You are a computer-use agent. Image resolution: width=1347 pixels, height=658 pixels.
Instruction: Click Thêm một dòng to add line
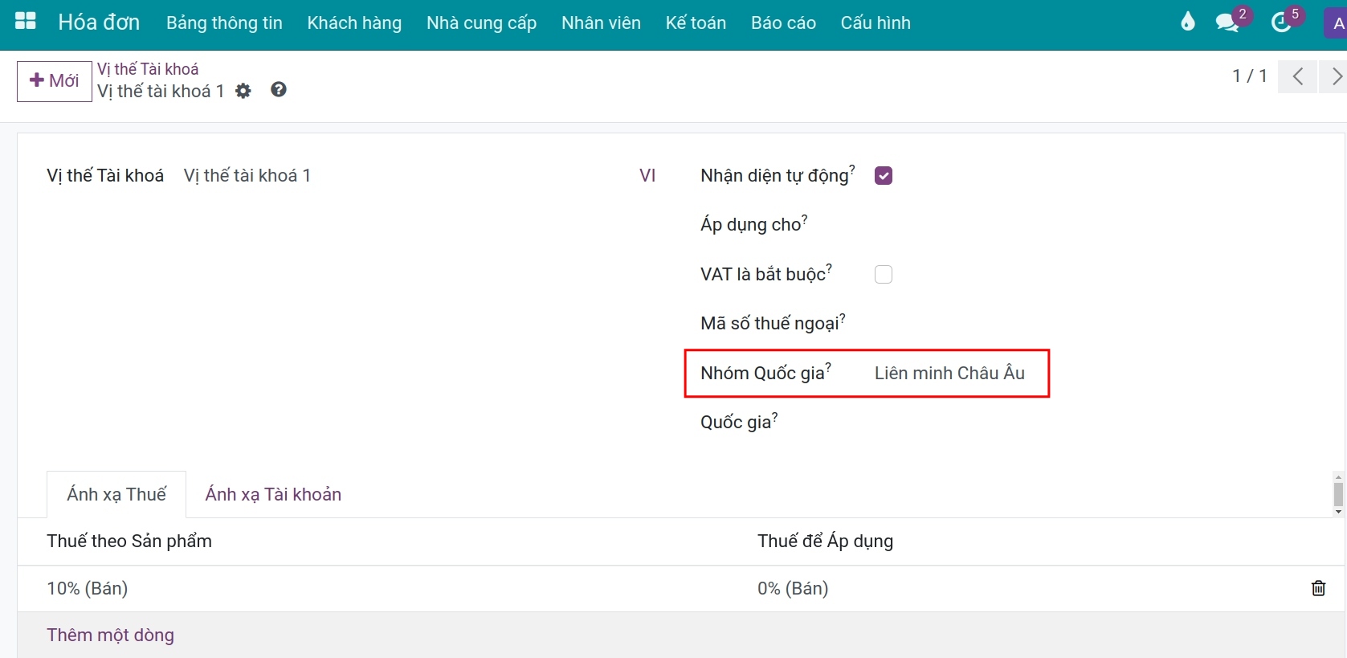[x=110, y=635]
